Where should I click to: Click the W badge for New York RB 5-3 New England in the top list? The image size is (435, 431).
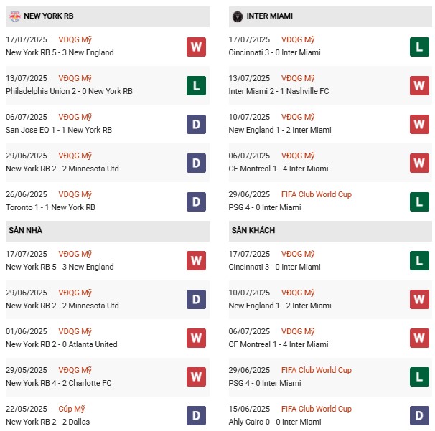(196, 47)
